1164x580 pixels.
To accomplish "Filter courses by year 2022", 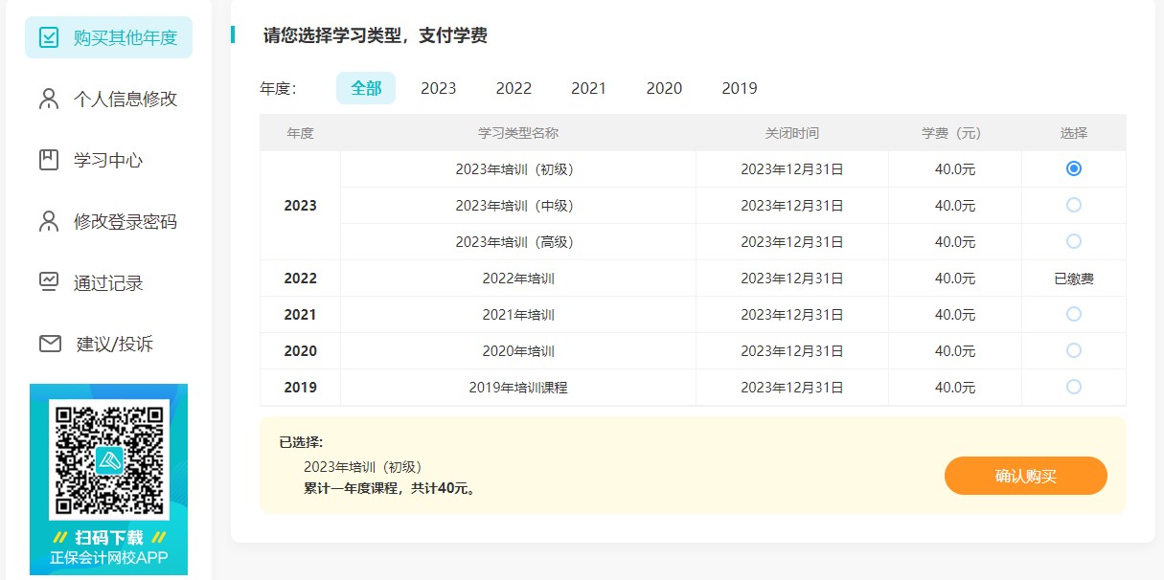I will click(514, 88).
